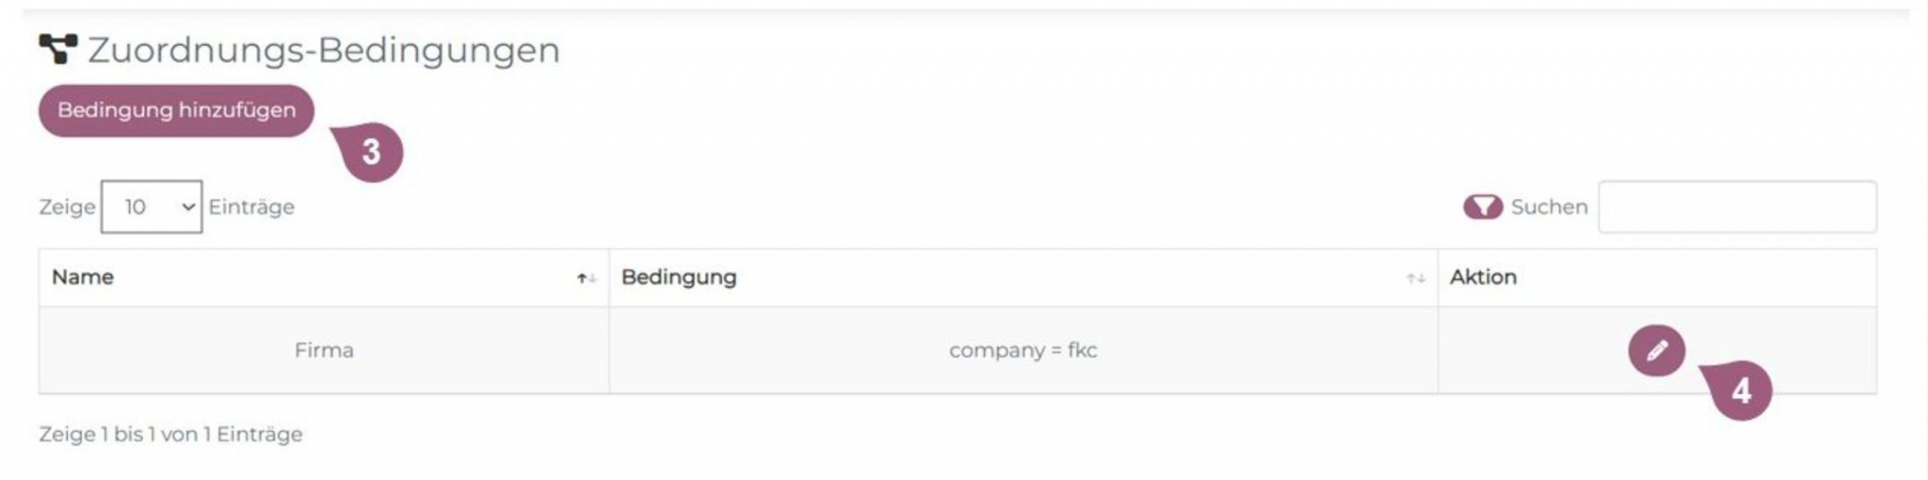
Task: Click the Suchen label text
Action: (x=1548, y=207)
